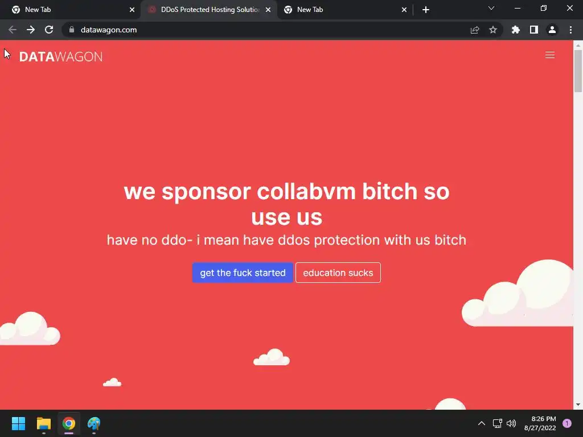Click the blue 'get the fuck started' button
The image size is (583, 437).
tap(243, 273)
